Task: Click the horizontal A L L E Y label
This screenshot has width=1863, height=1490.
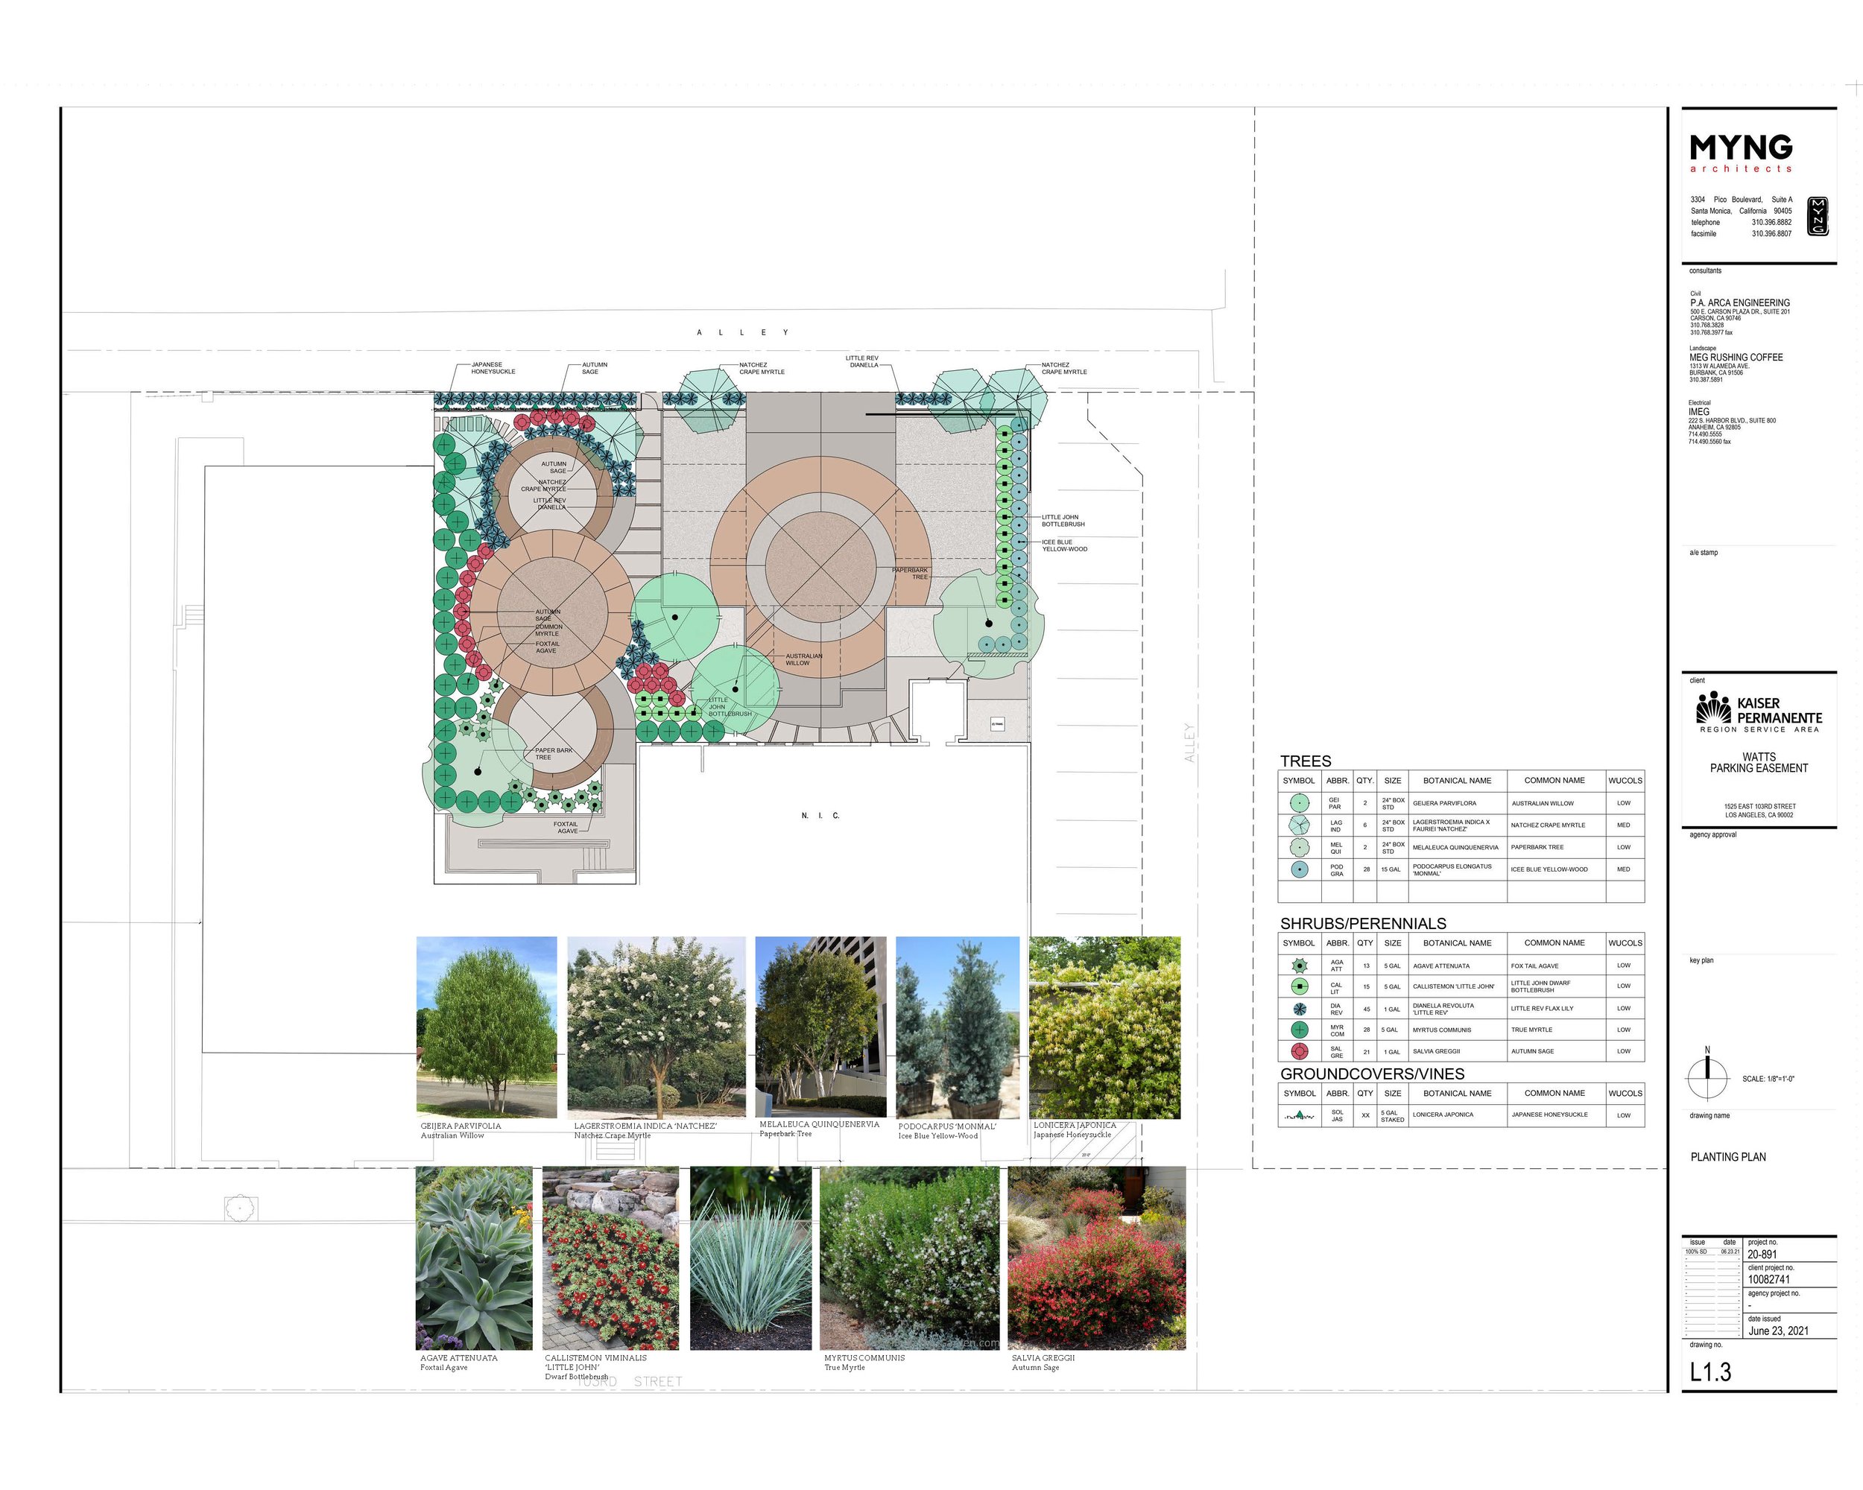Action: (743, 332)
